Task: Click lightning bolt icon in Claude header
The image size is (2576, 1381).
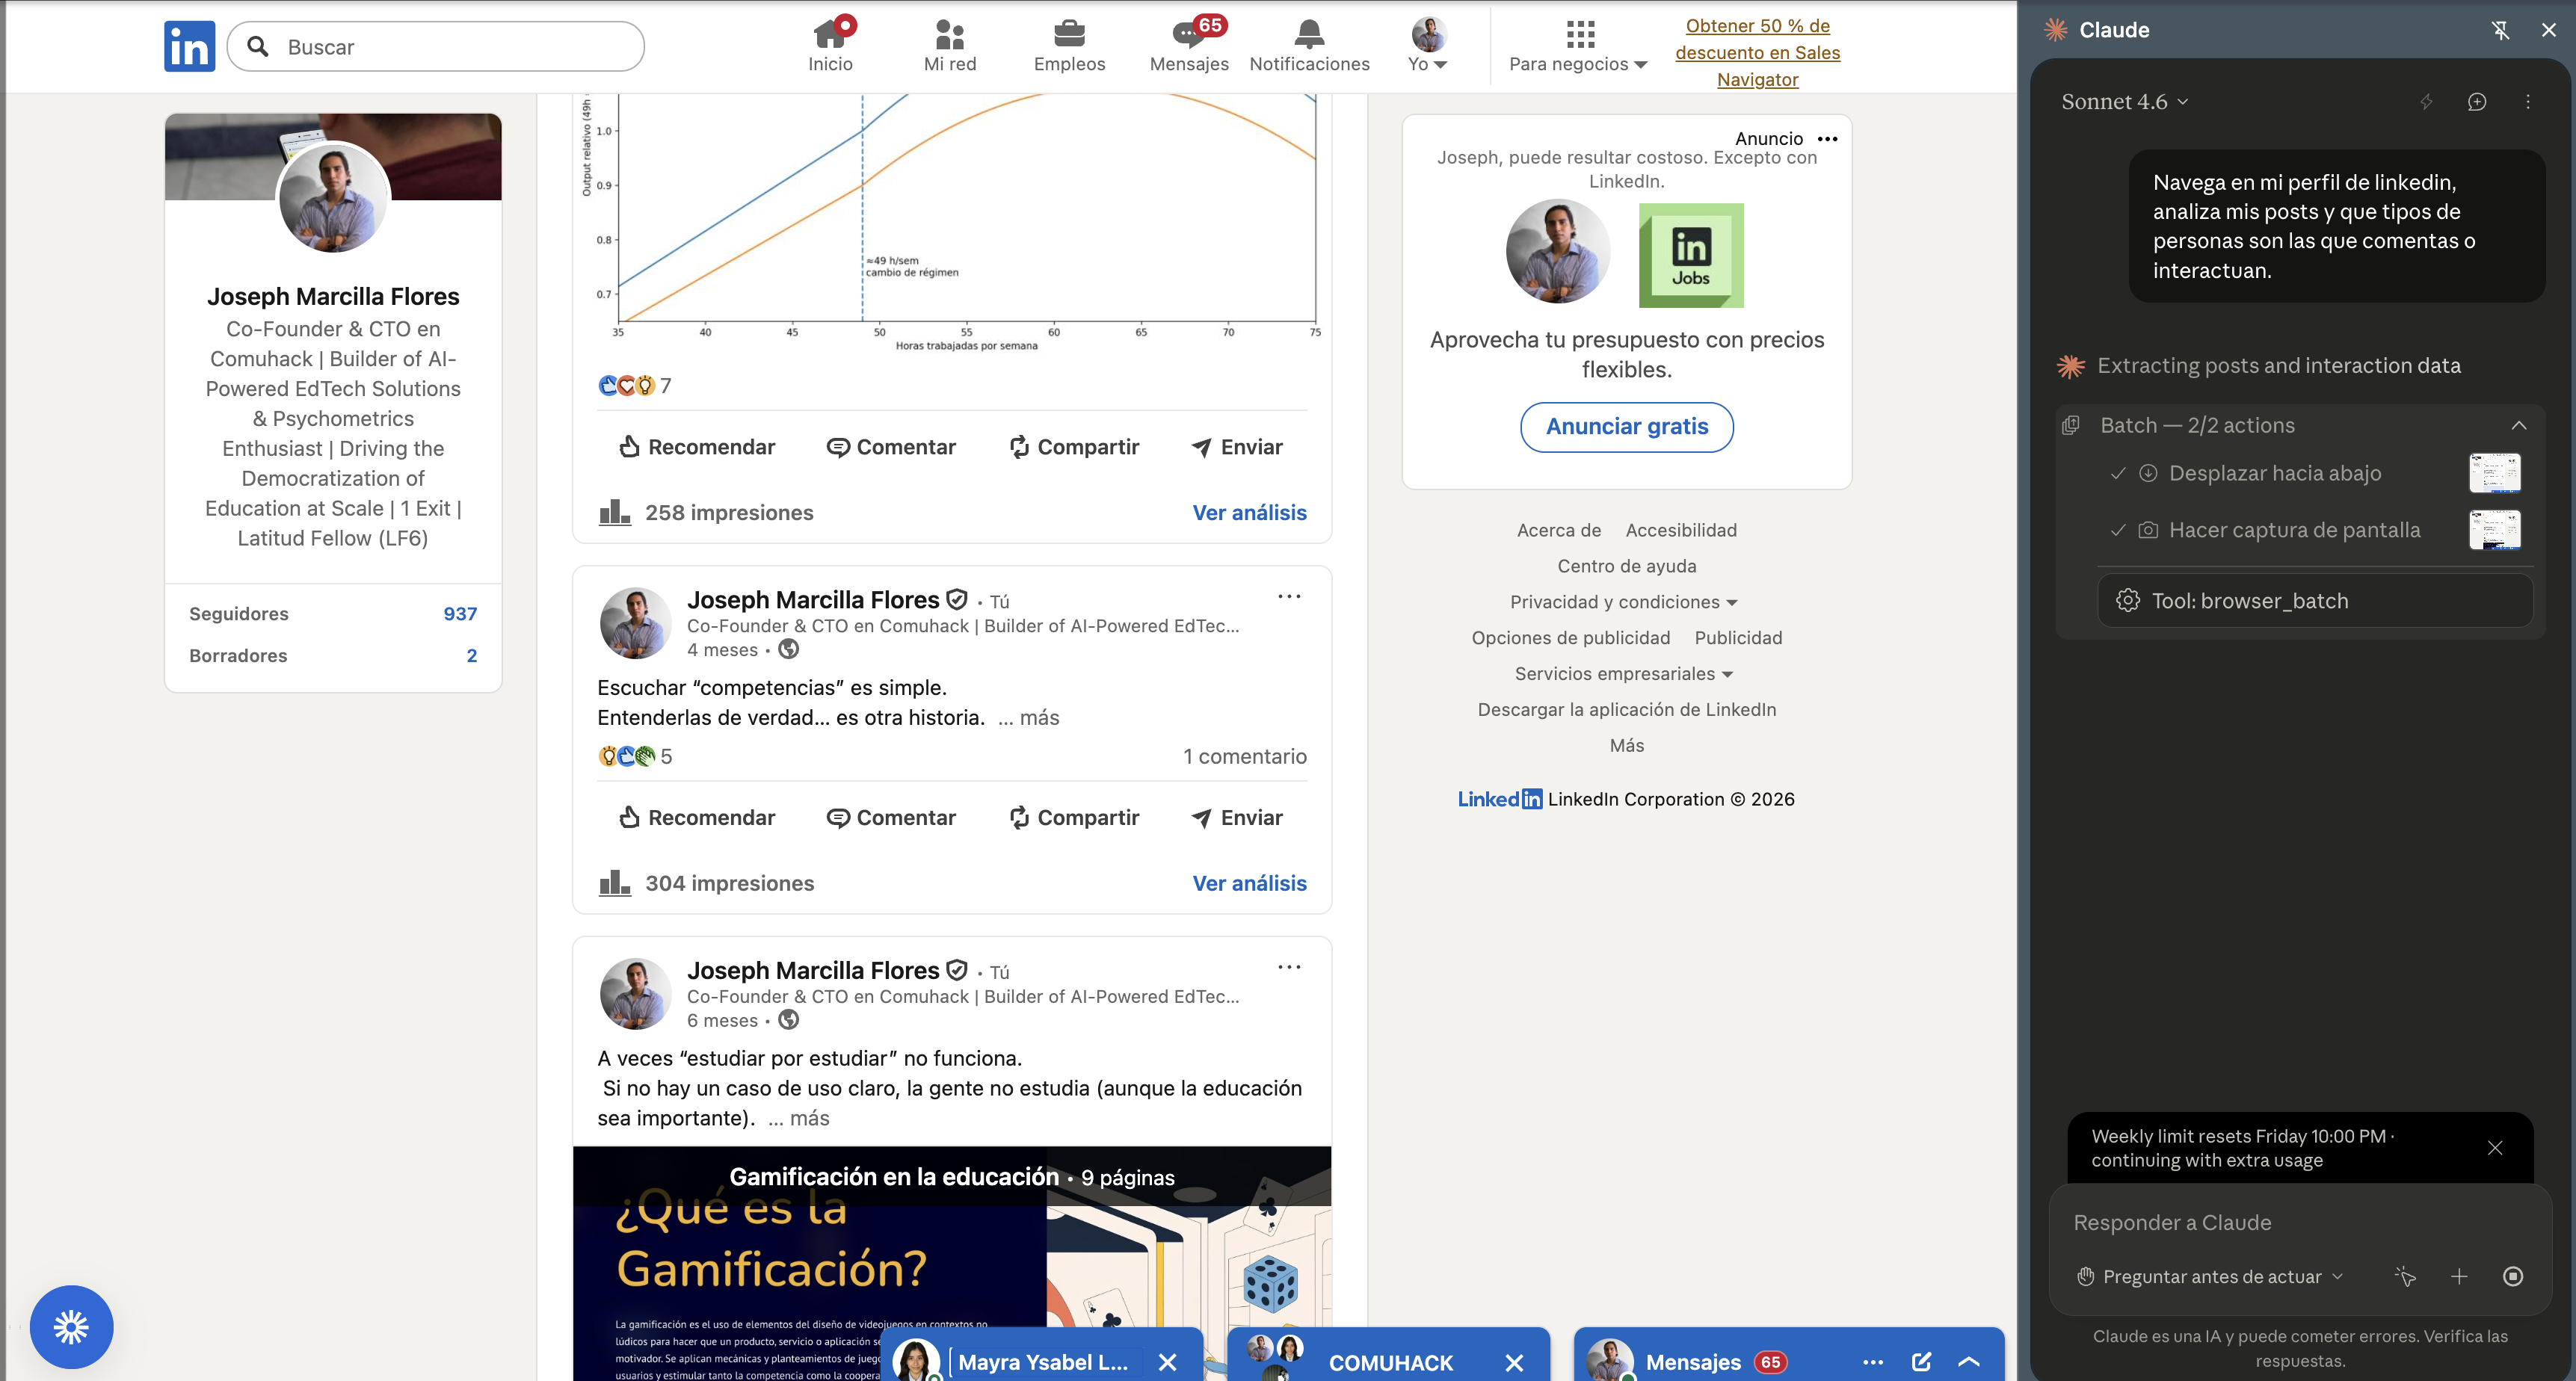Action: click(x=2426, y=102)
